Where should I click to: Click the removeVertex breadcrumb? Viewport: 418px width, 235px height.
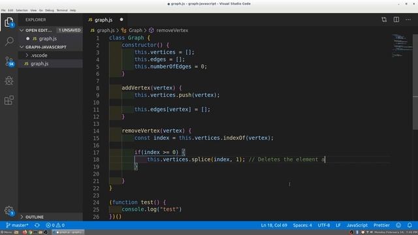[169, 30]
